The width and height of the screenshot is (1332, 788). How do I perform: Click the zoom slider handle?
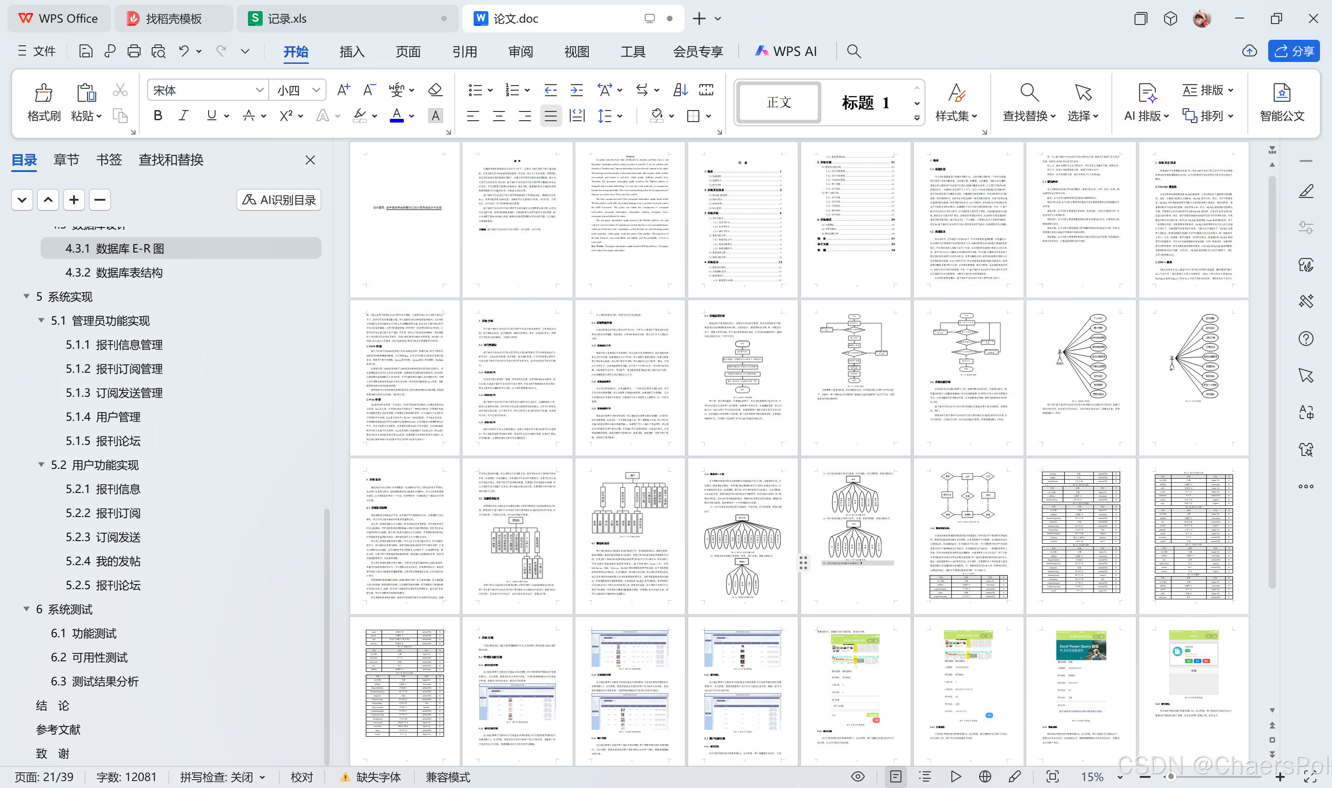[x=1171, y=776]
